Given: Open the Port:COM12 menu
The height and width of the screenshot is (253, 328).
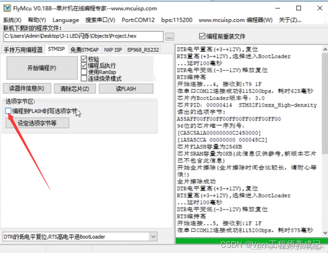Looking at the screenshot, I should 138,20.
